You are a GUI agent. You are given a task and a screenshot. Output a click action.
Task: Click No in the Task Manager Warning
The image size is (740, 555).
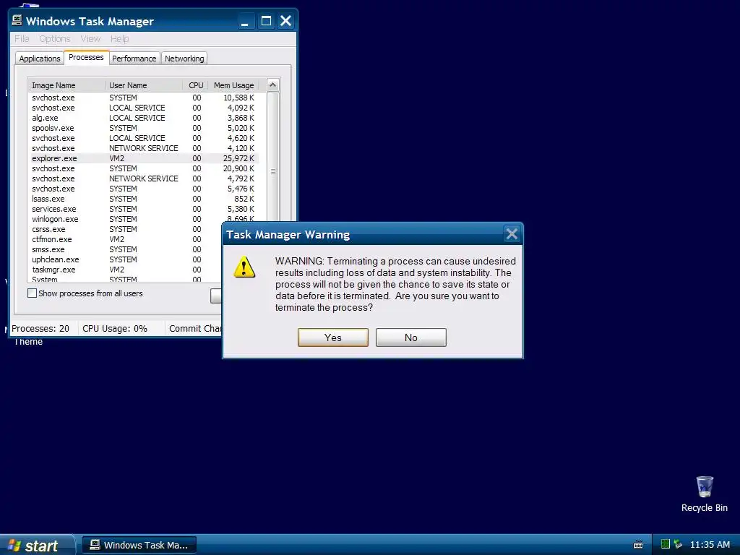pyautogui.click(x=410, y=337)
